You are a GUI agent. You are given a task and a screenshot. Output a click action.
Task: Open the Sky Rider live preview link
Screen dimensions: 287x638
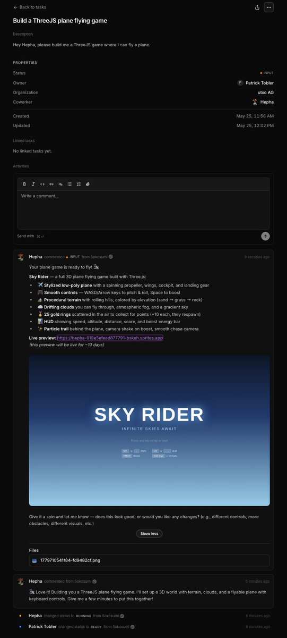click(x=110, y=338)
